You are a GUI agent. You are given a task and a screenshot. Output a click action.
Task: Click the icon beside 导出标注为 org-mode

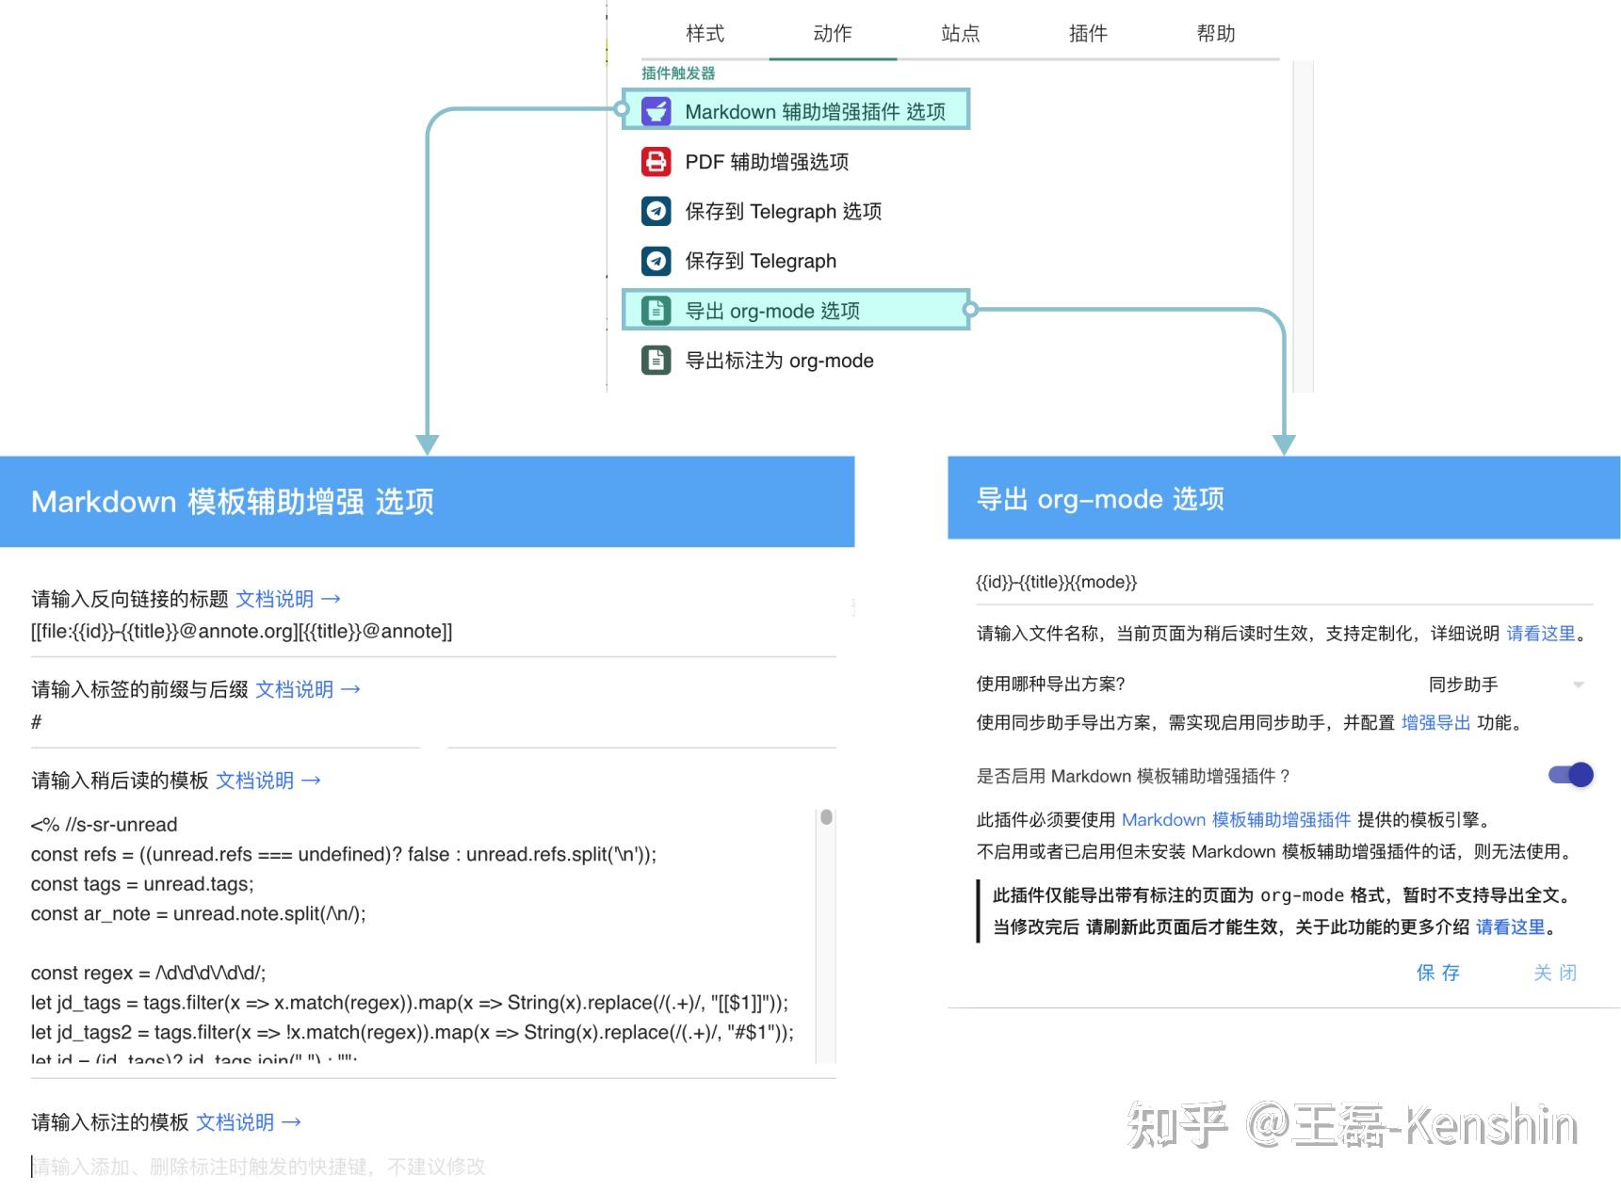coord(656,361)
